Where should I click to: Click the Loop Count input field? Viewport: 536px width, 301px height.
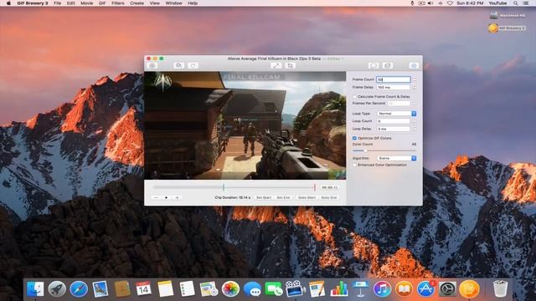[x=394, y=121]
